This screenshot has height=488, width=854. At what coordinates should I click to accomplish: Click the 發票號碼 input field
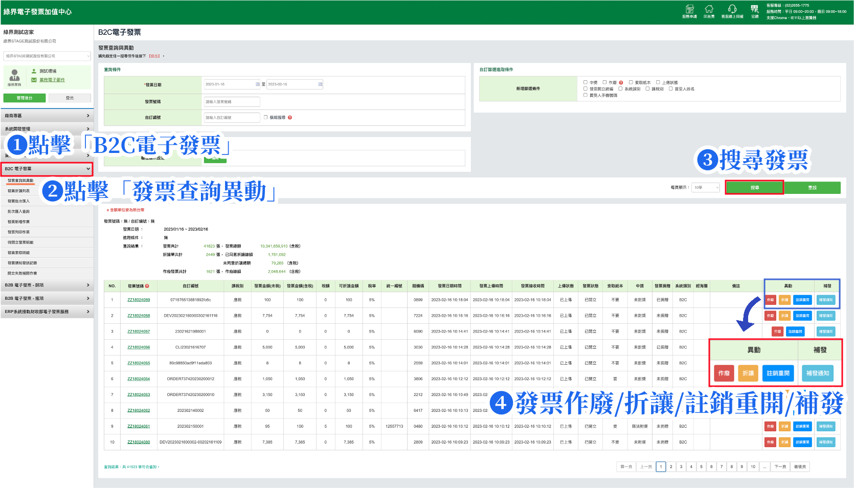(x=232, y=102)
